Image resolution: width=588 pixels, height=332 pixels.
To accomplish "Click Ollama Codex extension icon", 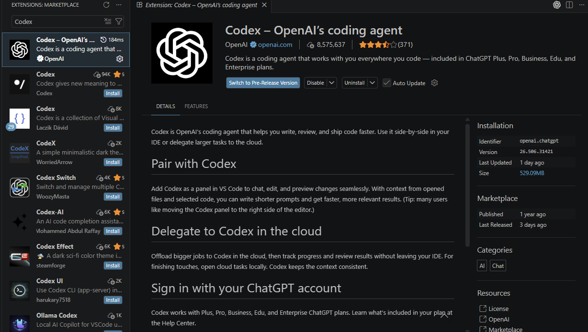I will pyautogui.click(x=20, y=323).
